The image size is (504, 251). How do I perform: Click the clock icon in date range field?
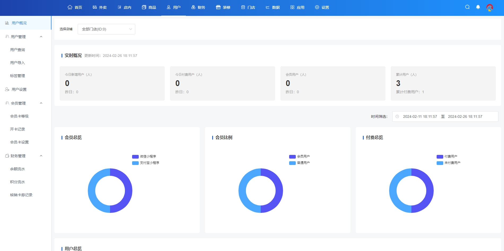click(x=397, y=116)
